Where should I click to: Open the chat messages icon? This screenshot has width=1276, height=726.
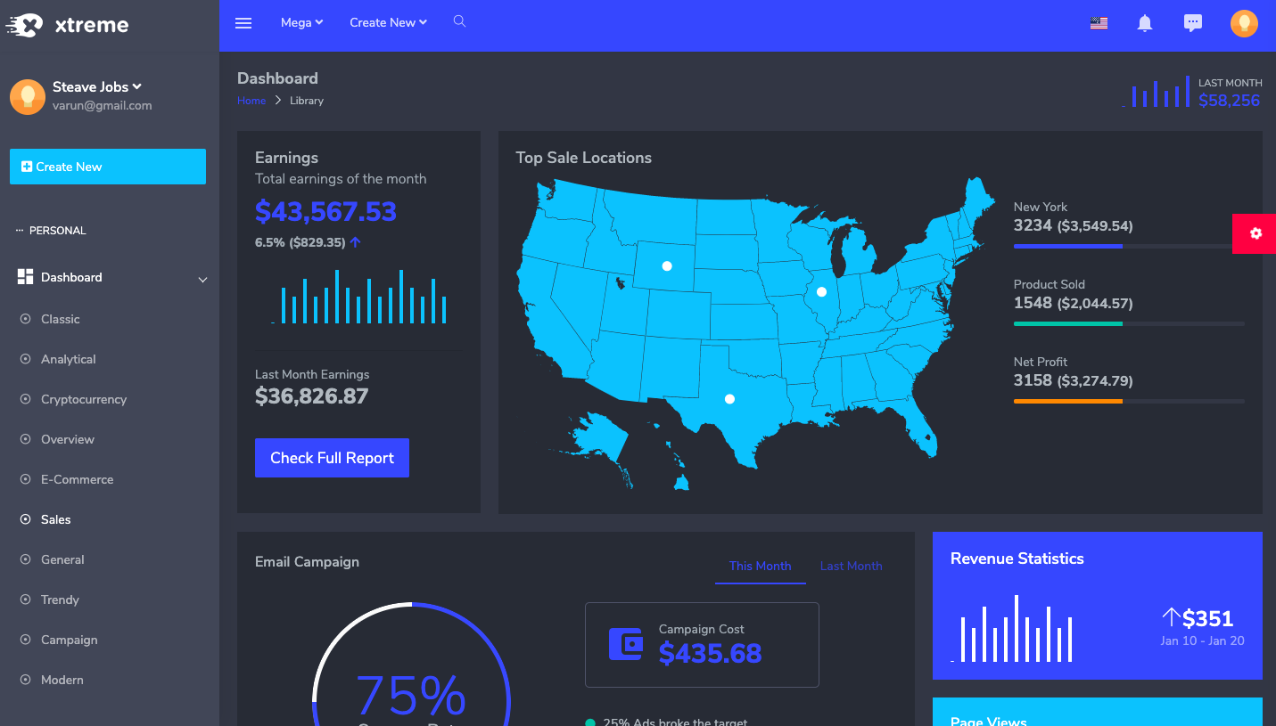(x=1193, y=24)
